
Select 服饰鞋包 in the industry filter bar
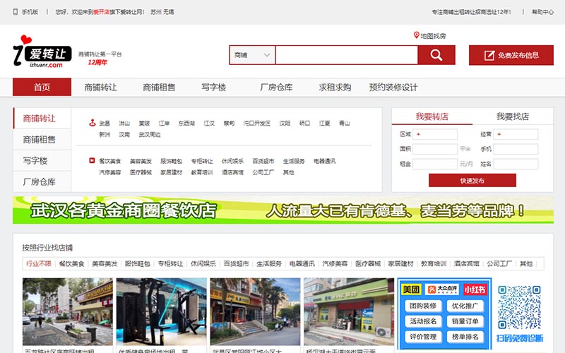[137, 263]
